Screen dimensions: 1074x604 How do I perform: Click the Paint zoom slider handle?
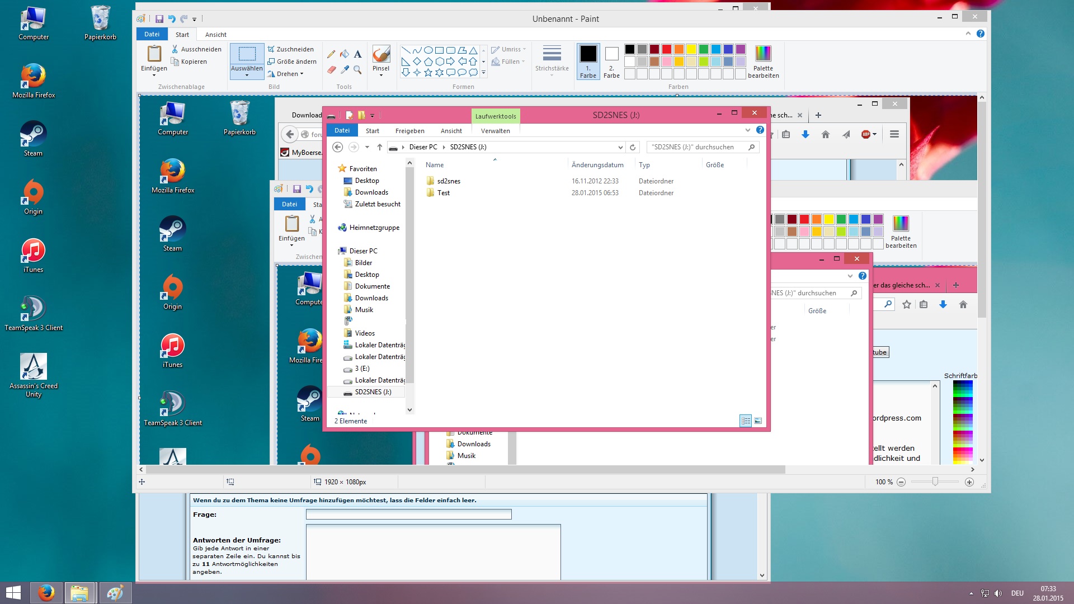[935, 482]
